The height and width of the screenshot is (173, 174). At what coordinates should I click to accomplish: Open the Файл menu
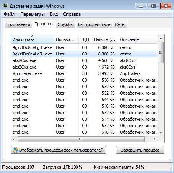tap(9, 14)
